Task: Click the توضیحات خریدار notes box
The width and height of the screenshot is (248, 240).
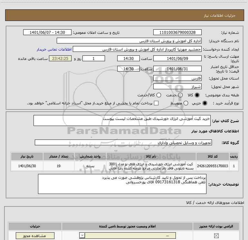Action: (122, 184)
